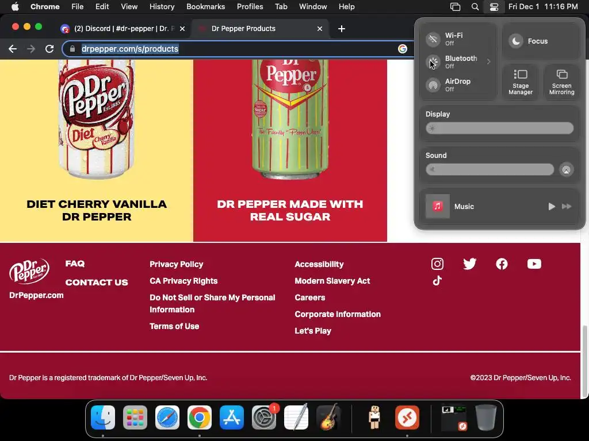The height and width of the screenshot is (441, 589).
Task: Open System Settings from the Dock
Action: tap(264, 417)
